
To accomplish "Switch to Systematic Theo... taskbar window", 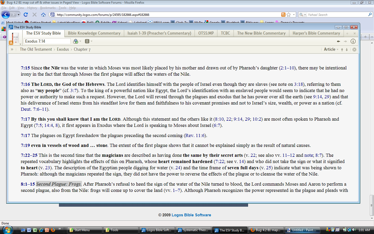I will (x=193, y=230).
